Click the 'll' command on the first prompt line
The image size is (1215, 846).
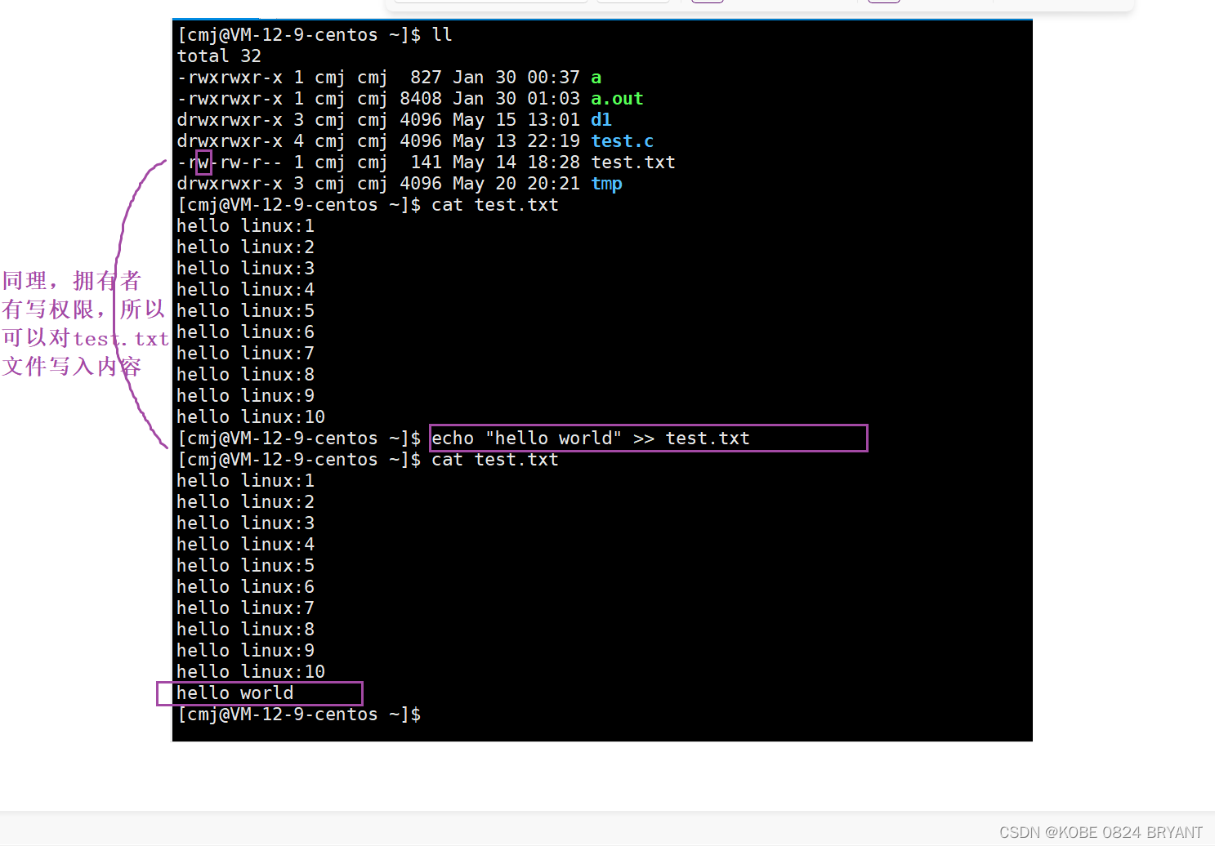442,34
